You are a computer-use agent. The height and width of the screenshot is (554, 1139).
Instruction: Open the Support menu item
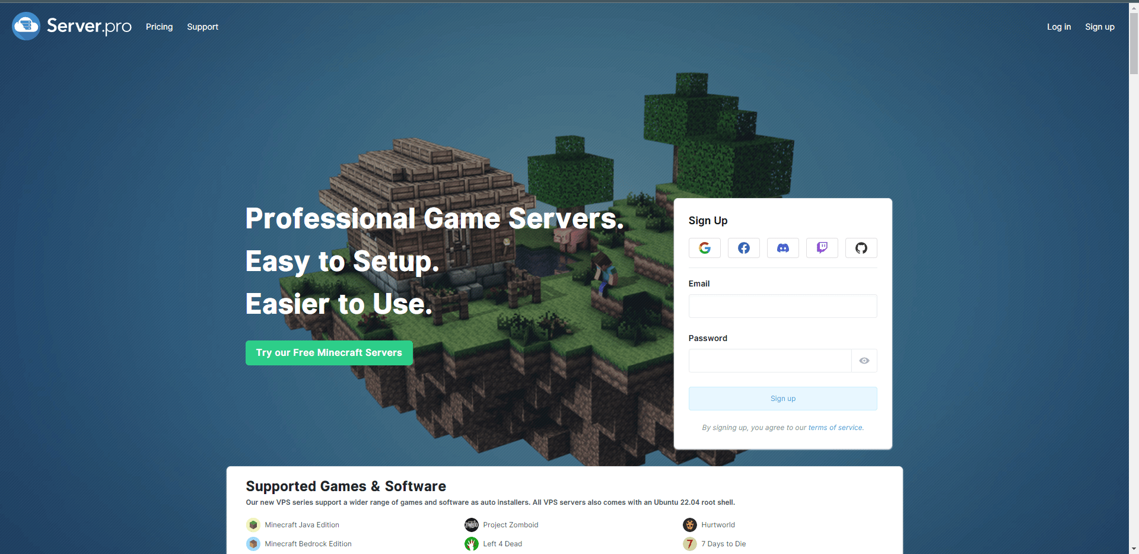pyautogui.click(x=203, y=27)
